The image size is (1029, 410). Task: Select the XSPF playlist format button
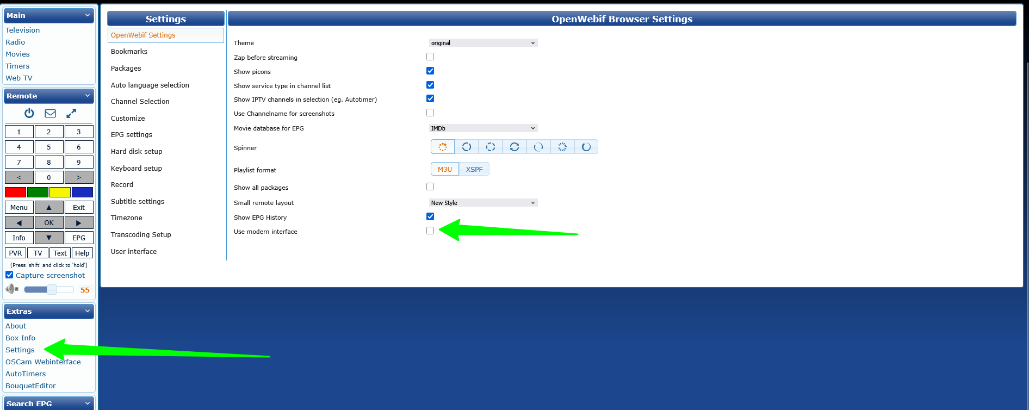pos(474,169)
